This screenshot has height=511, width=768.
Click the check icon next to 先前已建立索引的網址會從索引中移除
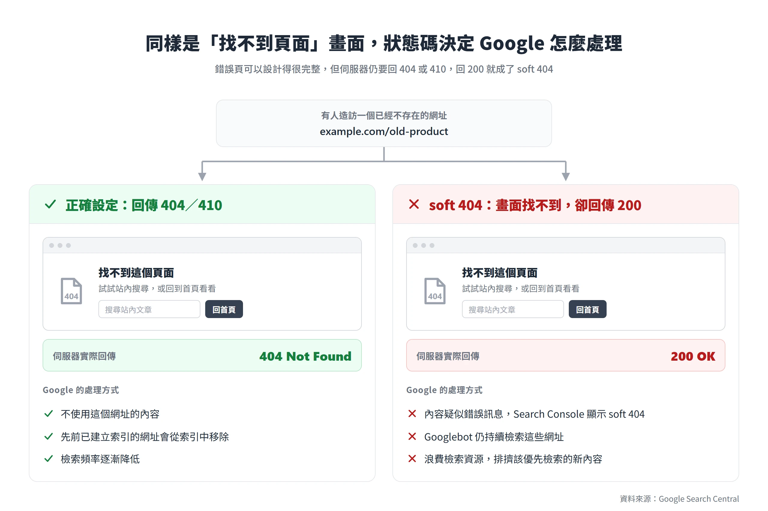click(x=49, y=436)
